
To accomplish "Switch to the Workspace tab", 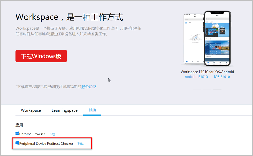I will tap(31, 110).
